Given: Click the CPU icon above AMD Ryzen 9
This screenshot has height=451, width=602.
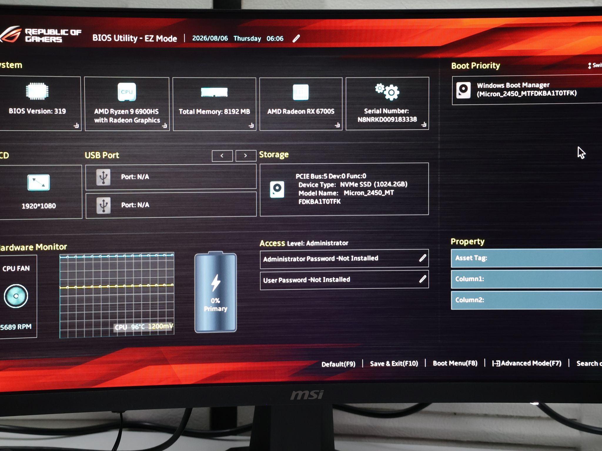Looking at the screenshot, I should 127,92.
